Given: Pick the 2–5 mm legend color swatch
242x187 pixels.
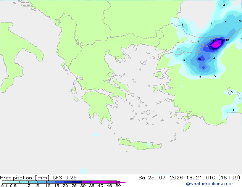Looking at the screenshot, I should click(x=33, y=182).
